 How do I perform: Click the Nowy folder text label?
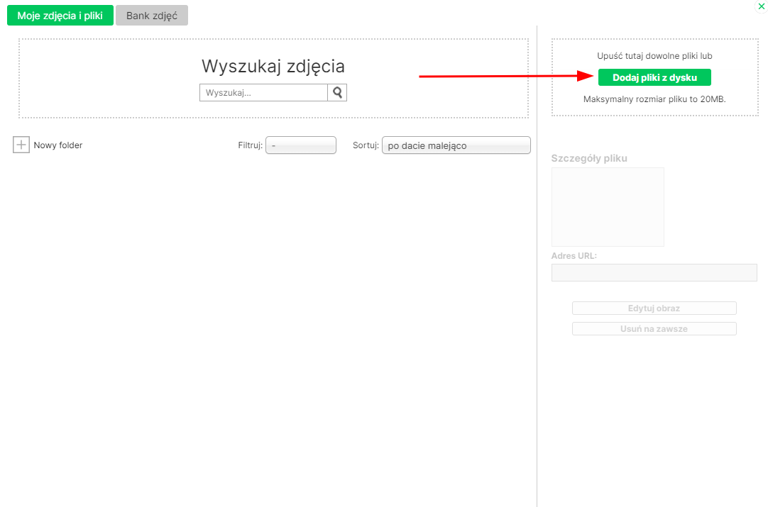coord(58,145)
